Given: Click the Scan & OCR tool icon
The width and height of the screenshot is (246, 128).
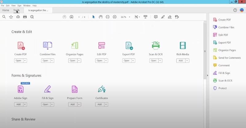Looking at the screenshot, I should (x=156, y=46).
